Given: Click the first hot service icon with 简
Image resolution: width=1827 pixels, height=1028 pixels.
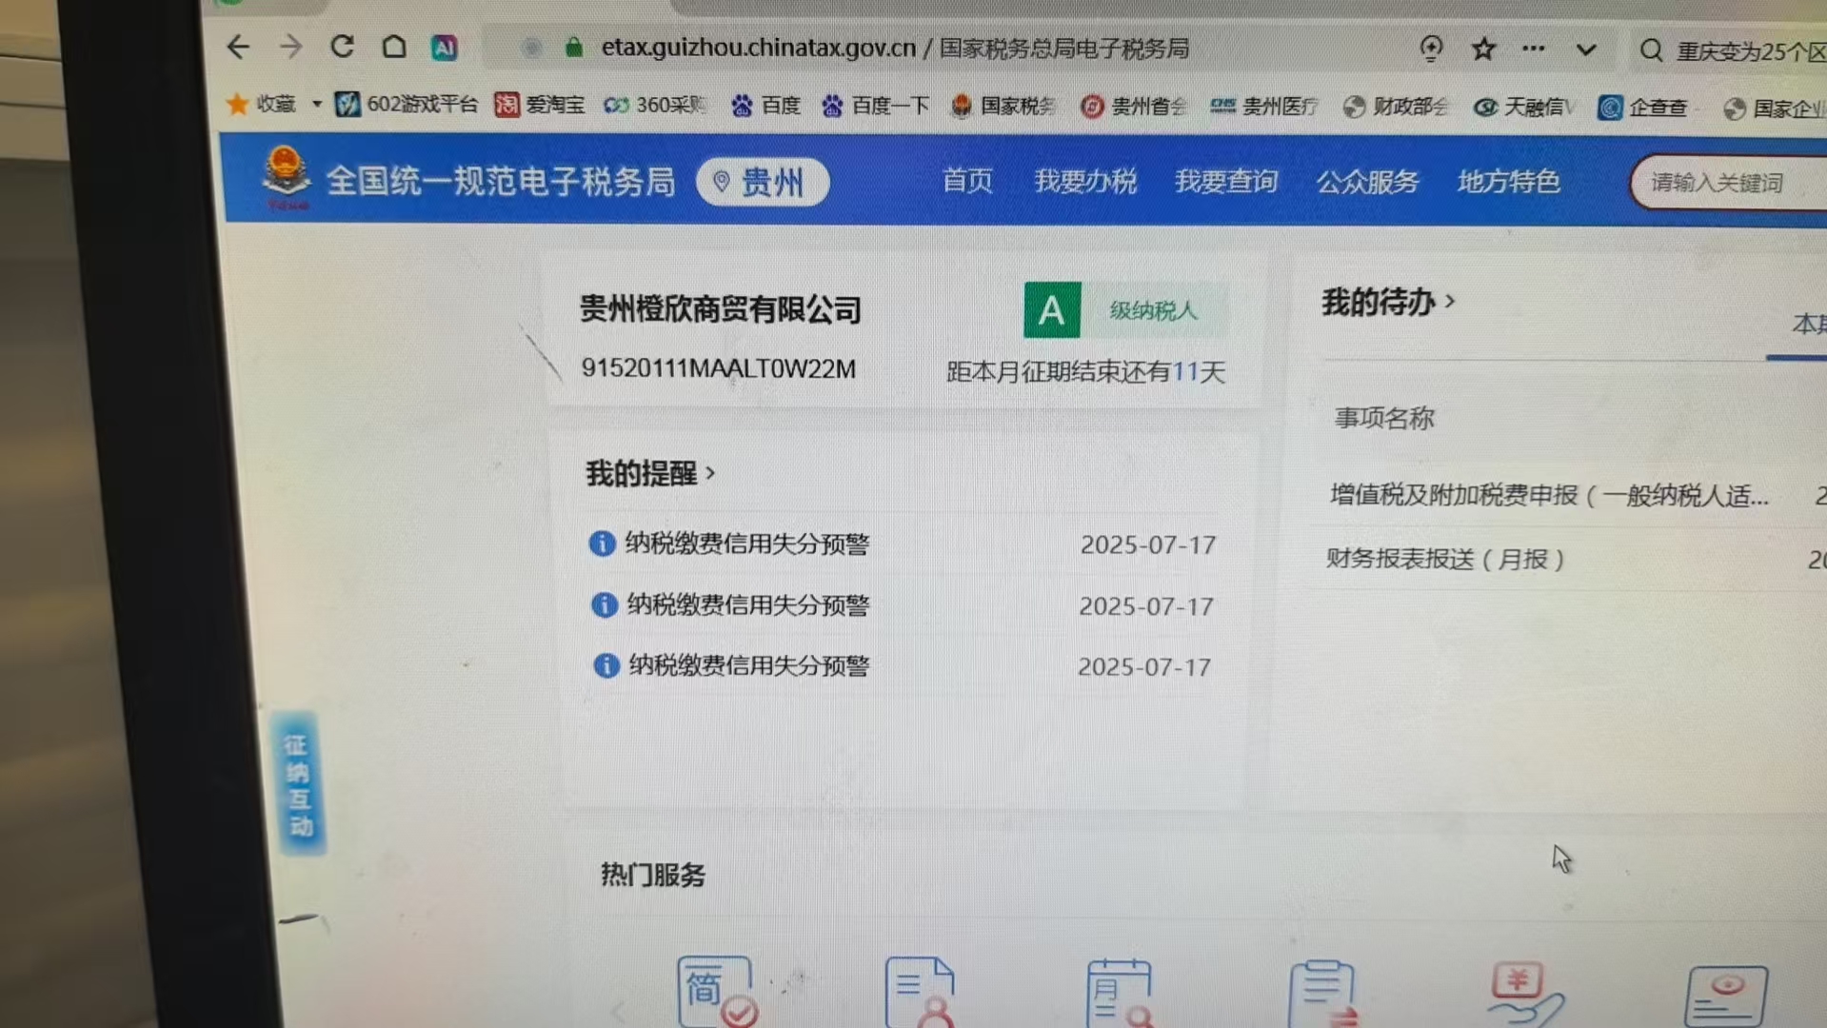Looking at the screenshot, I should (x=716, y=992).
